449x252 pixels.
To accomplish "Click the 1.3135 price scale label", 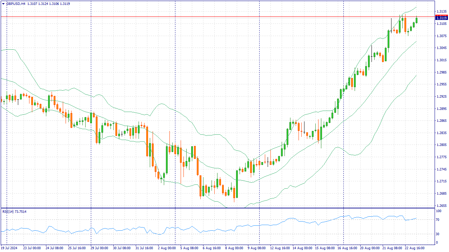I will [441, 12].
